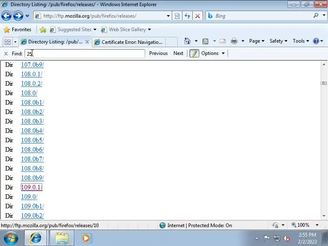This screenshot has height=246, width=328.
Task: Click the Forward arrow button
Action: coord(18,16)
